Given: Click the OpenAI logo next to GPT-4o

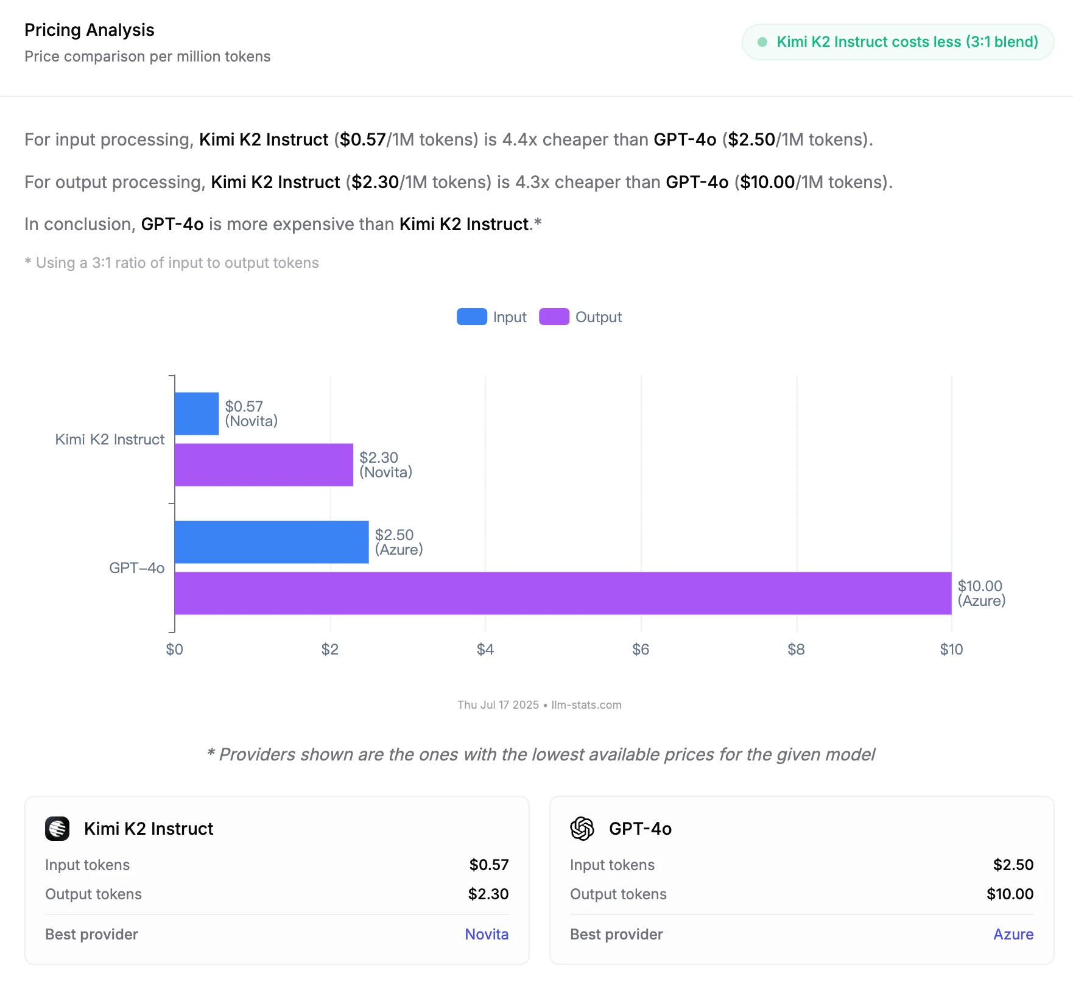Looking at the screenshot, I should pyautogui.click(x=582, y=829).
